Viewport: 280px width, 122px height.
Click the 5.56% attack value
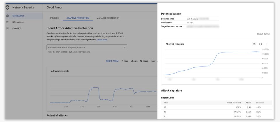pos(249,112)
